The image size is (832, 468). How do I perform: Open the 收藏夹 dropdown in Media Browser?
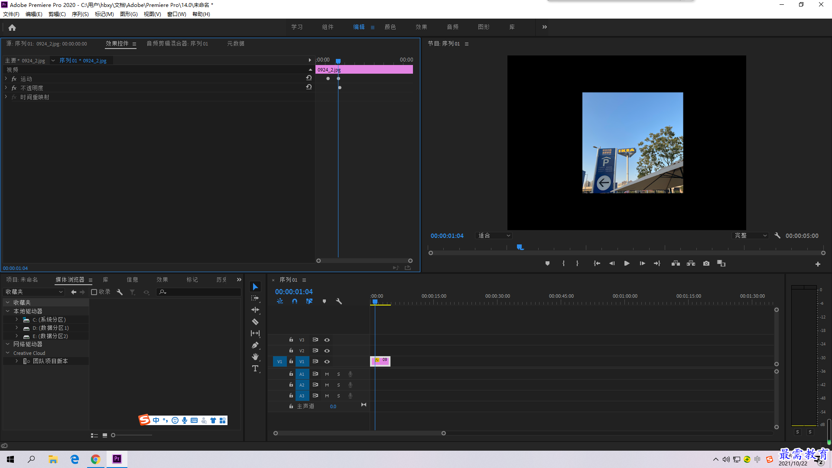(x=34, y=292)
